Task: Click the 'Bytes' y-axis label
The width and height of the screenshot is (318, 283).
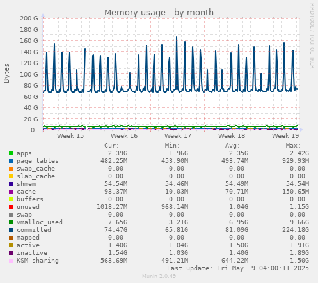Action: pyautogui.click(x=6, y=73)
